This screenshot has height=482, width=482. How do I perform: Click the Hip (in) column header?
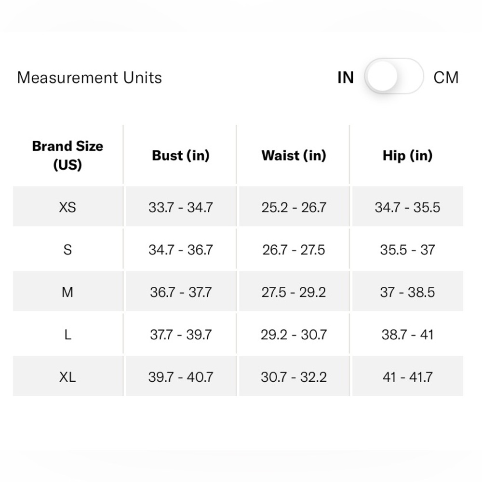pyautogui.click(x=408, y=156)
